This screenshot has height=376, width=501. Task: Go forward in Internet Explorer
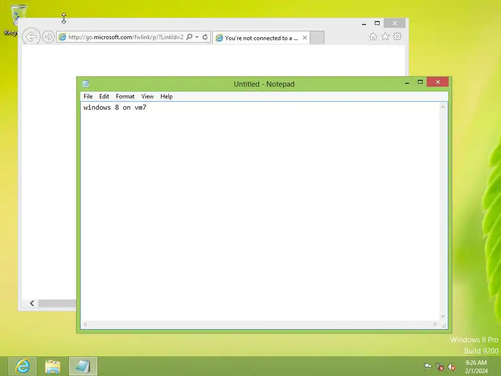click(48, 37)
